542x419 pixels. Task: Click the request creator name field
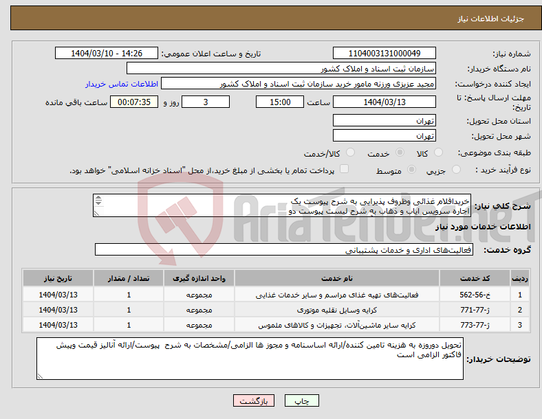click(x=299, y=84)
